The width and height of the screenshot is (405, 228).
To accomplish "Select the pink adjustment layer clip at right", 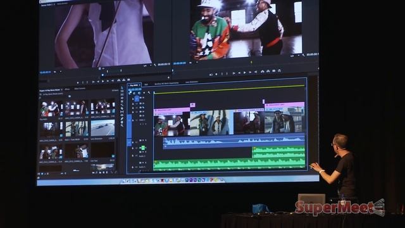I will point(285,105).
